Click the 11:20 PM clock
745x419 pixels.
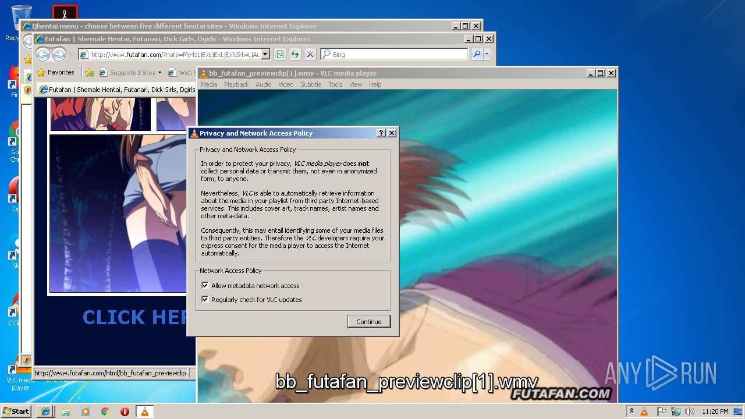[715, 411]
